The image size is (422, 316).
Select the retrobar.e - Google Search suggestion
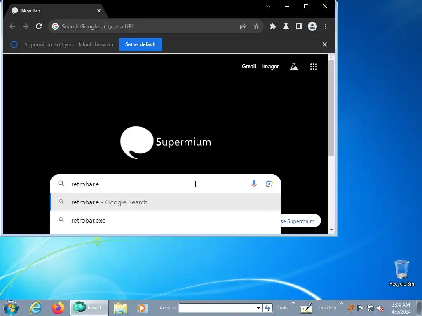(166, 202)
